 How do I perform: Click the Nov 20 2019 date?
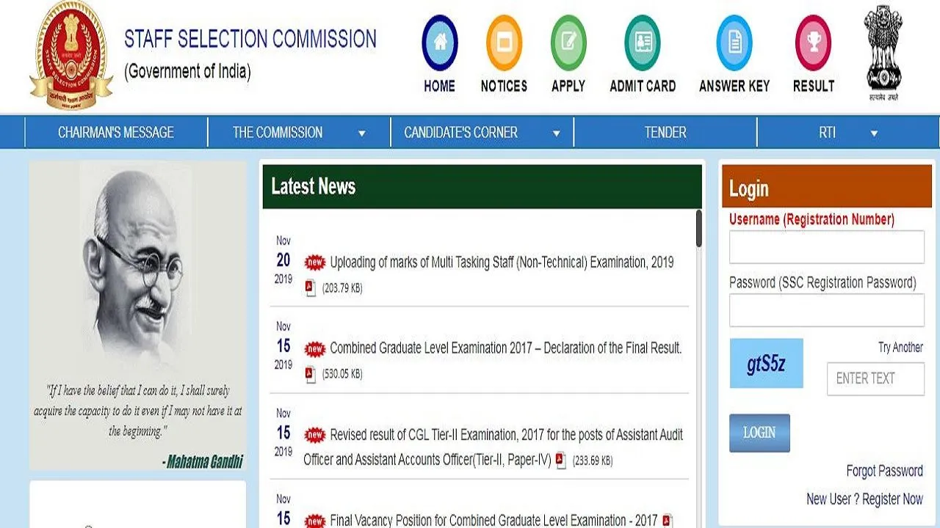(x=283, y=260)
